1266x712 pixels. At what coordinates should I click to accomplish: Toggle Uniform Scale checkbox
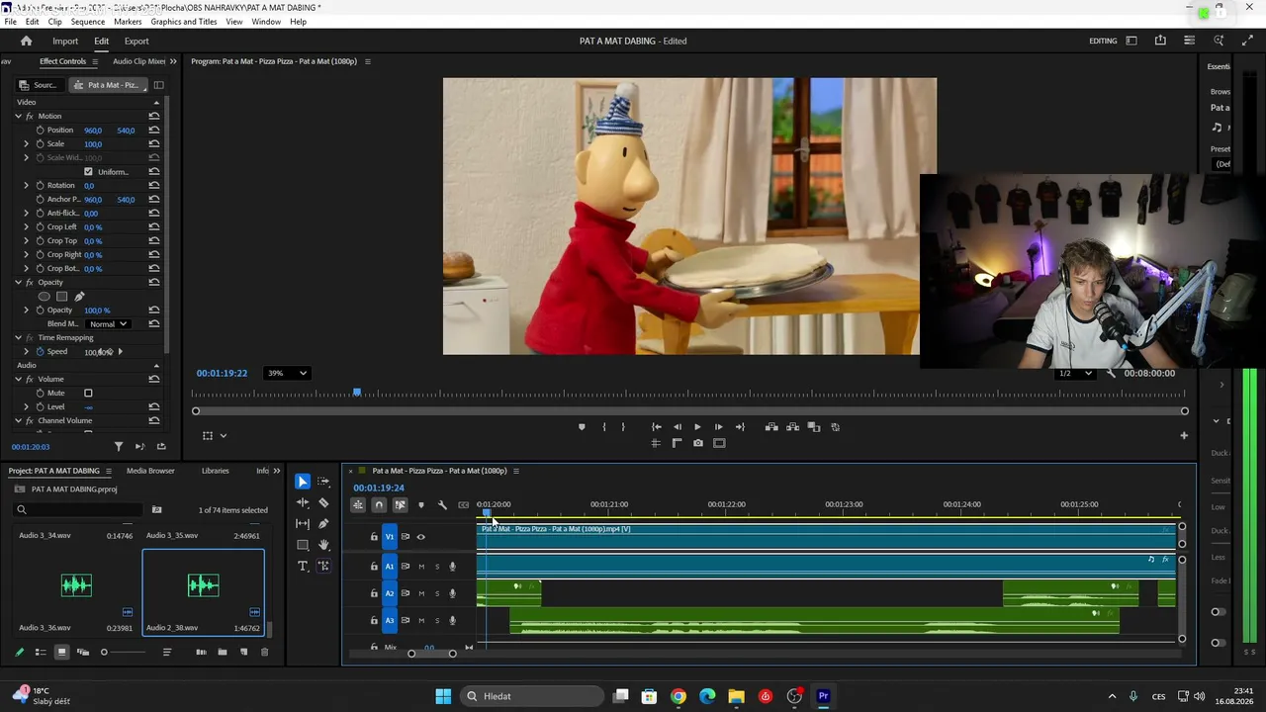[88, 171]
